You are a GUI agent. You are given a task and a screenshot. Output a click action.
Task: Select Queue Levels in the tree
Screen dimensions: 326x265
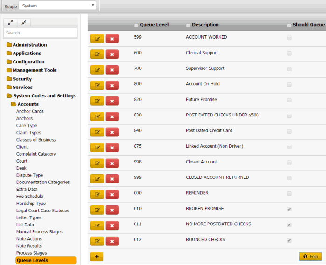[x=32, y=260]
